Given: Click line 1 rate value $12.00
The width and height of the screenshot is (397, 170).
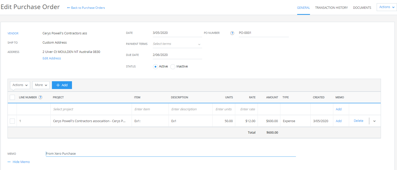Looking at the screenshot, I should [x=250, y=121].
